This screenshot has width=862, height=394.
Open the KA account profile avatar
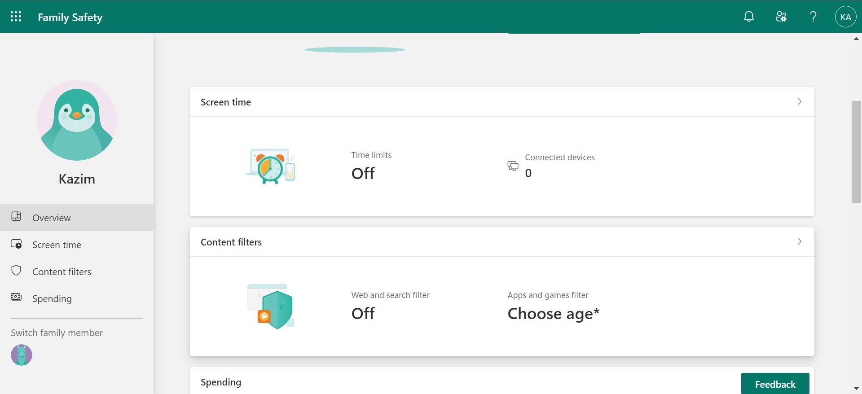point(845,17)
